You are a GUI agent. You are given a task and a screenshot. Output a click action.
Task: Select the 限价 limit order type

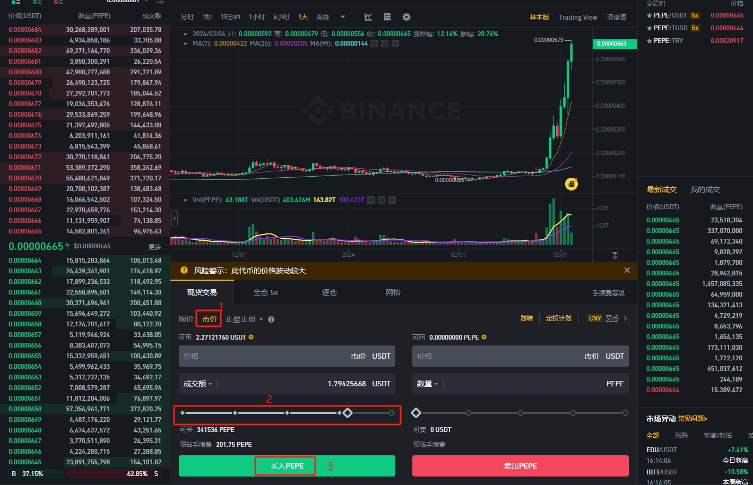pyautogui.click(x=186, y=319)
